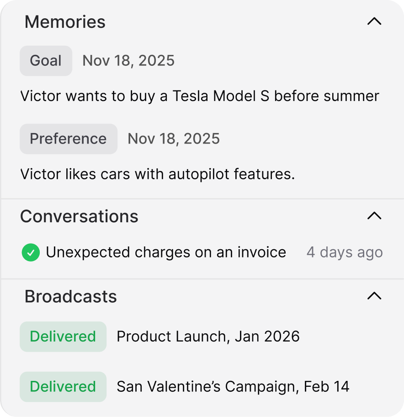Click the Goal memory tag

(46, 61)
